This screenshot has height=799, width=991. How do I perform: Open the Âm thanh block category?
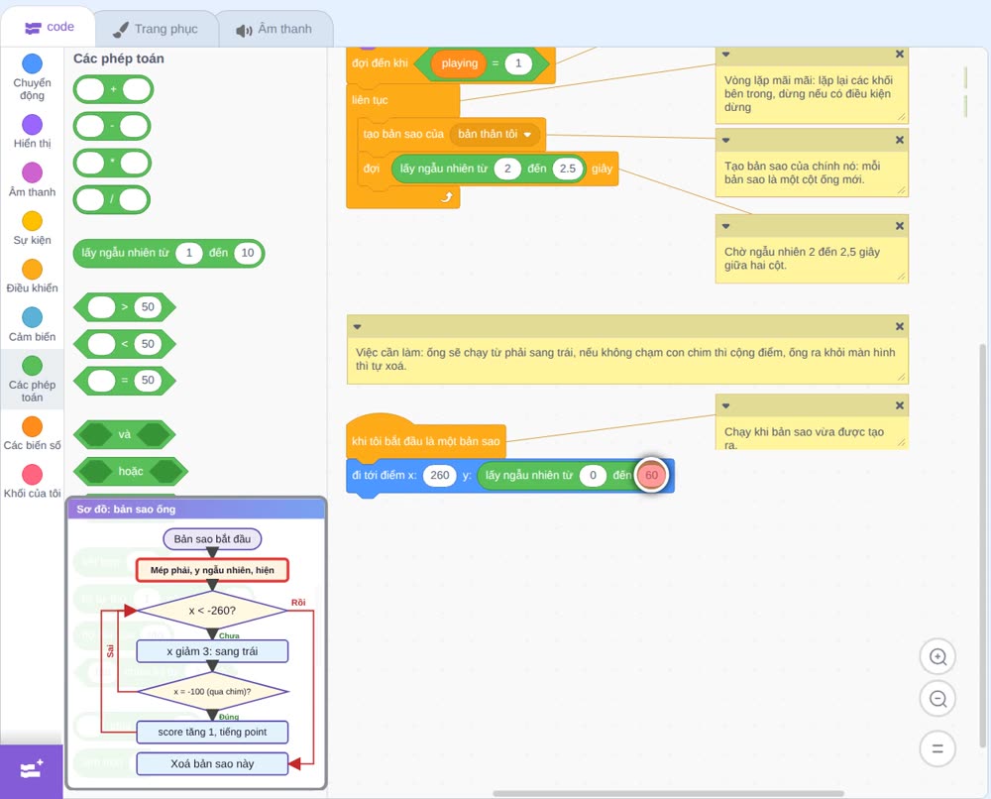coord(32,179)
